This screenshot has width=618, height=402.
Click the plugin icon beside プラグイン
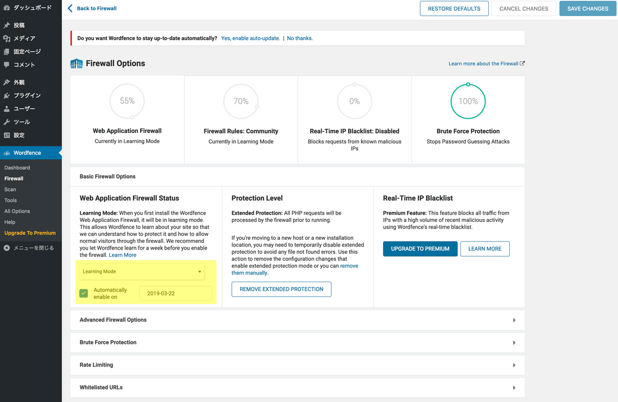pyautogui.click(x=7, y=96)
